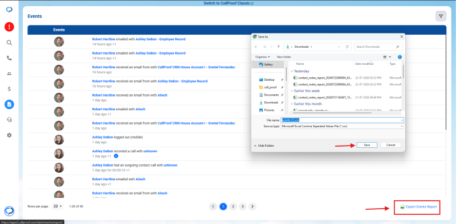Select Desktop in navigation pane
The height and width of the screenshot is (224, 456).
click(269, 80)
